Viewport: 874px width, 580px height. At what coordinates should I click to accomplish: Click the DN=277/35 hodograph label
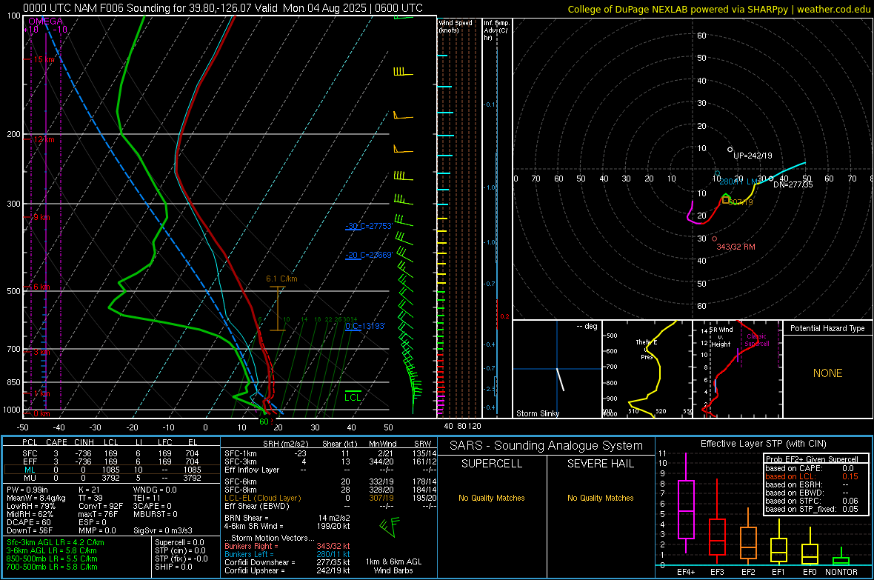(793, 184)
